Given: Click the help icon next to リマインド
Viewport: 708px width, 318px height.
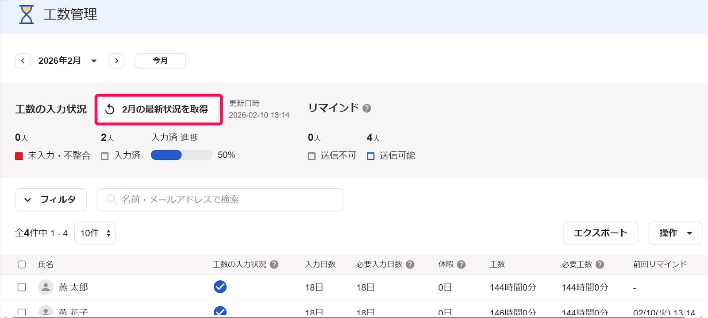Looking at the screenshot, I should (x=367, y=109).
